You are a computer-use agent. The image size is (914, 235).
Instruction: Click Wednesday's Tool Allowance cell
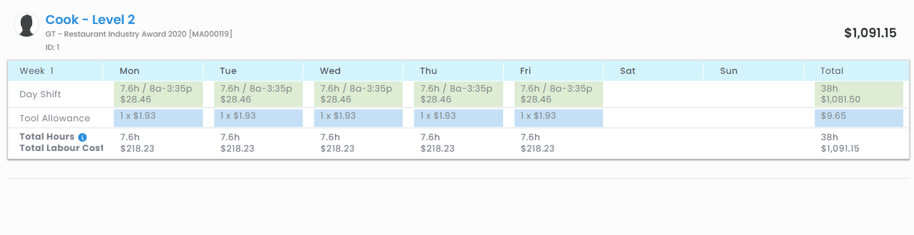(x=358, y=118)
